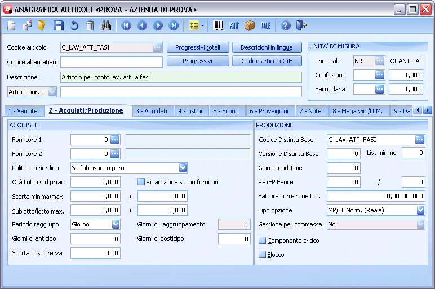
Task: Switch to 1 - Vendite tab
Action: coord(24,111)
